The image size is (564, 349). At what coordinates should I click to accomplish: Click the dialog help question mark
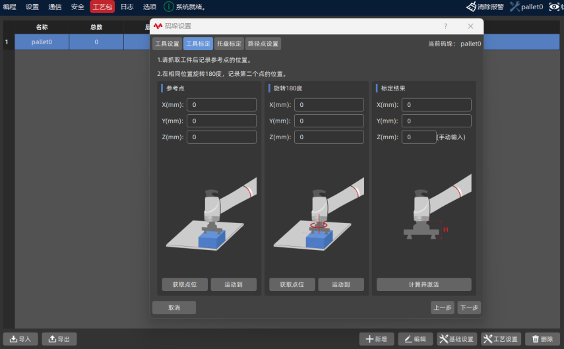coord(446,26)
